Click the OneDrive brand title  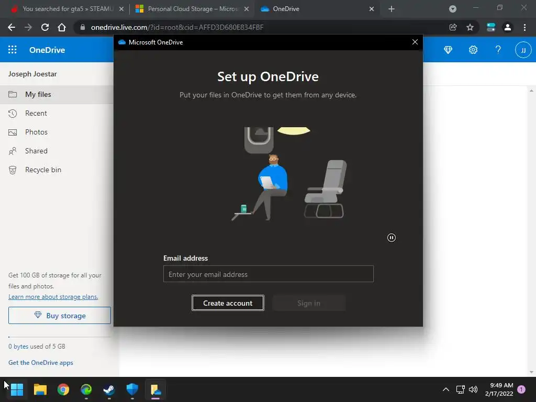(x=47, y=50)
